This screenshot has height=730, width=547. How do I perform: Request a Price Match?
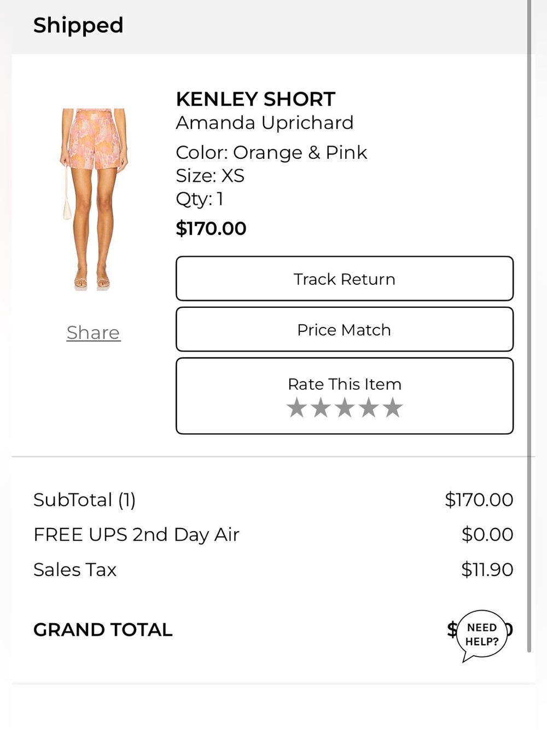(x=345, y=330)
